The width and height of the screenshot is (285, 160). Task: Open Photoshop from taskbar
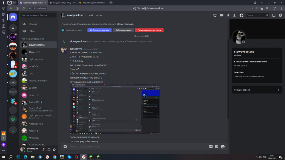point(18,157)
